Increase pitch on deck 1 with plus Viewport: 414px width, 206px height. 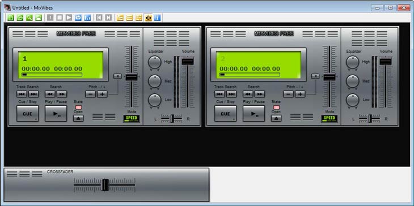click(102, 94)
